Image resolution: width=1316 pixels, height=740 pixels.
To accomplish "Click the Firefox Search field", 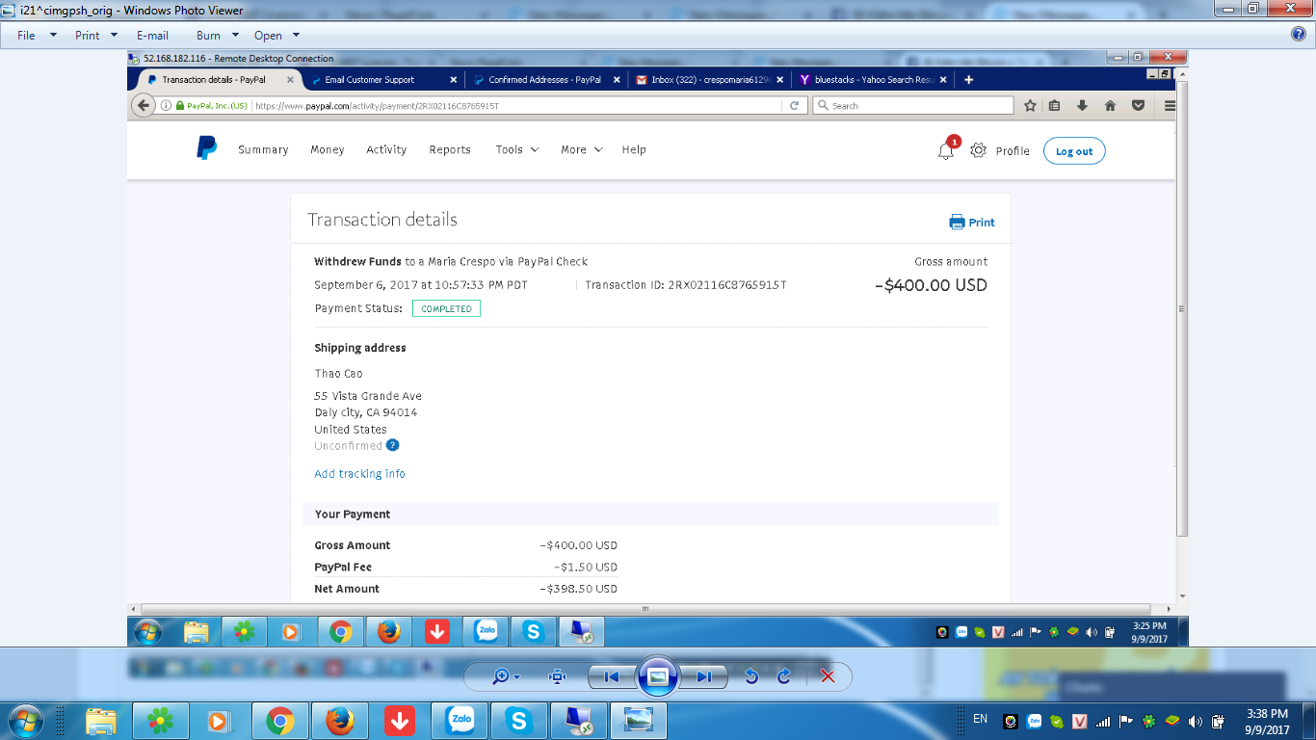I will [913, 106].
